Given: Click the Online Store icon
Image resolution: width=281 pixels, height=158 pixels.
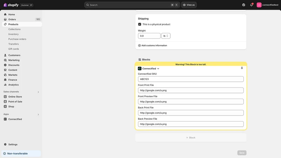Looking at the screenshot, I should coord(5,97).
